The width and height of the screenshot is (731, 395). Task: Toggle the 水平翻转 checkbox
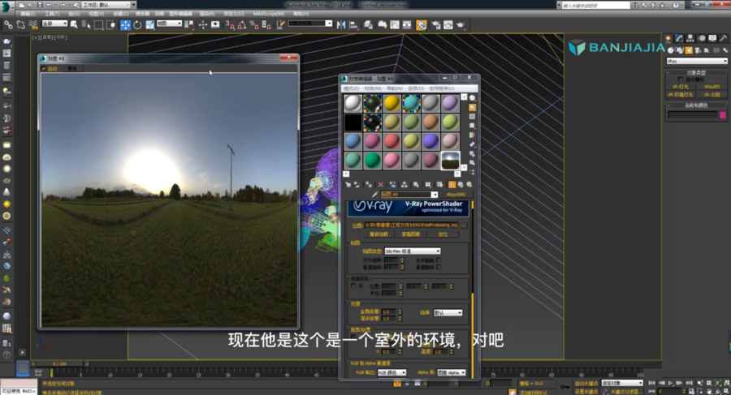click(439, 260)
